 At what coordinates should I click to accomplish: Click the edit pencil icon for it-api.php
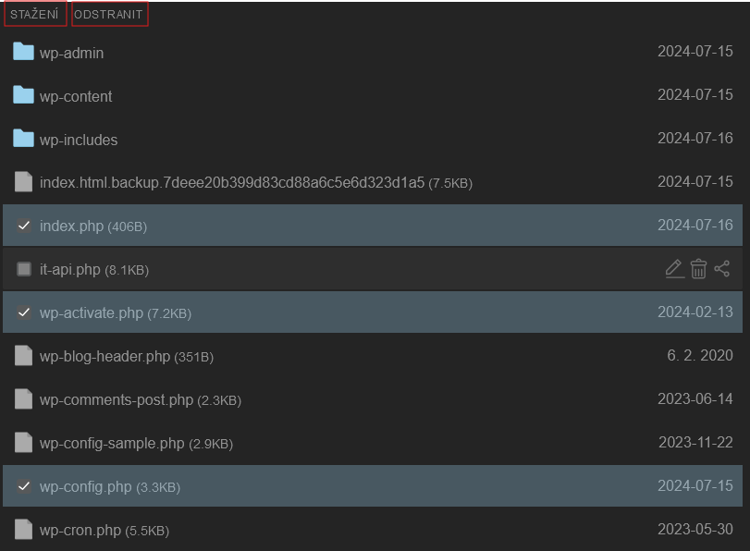(x=674, y=269)
